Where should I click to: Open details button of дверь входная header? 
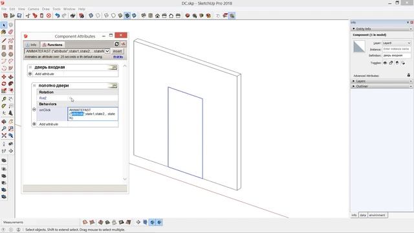pos(113,67)
